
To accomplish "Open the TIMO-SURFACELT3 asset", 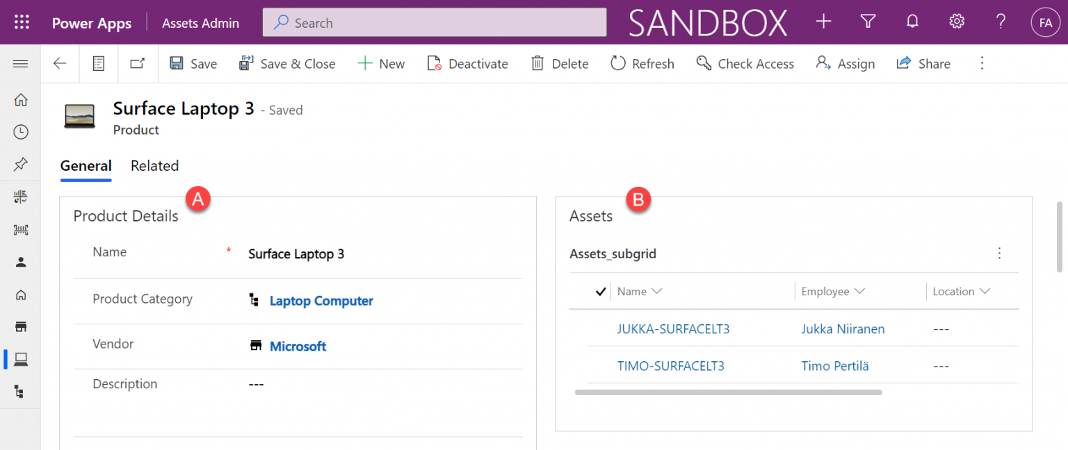I will [x=670, y=366].
